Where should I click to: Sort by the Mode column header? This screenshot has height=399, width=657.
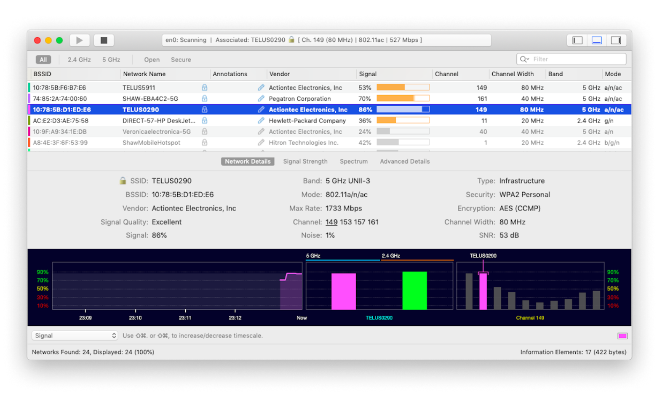tap(617, 74)
